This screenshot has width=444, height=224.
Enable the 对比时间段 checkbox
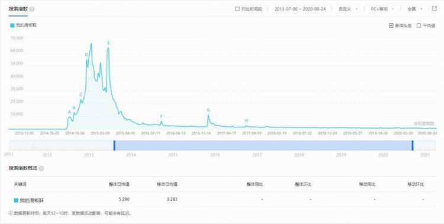point(237,9)
